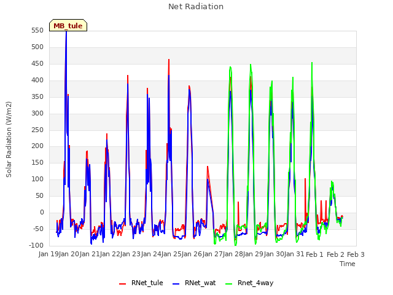Click the Time axis title
This screenshot has width=393, height=295.
348,264
